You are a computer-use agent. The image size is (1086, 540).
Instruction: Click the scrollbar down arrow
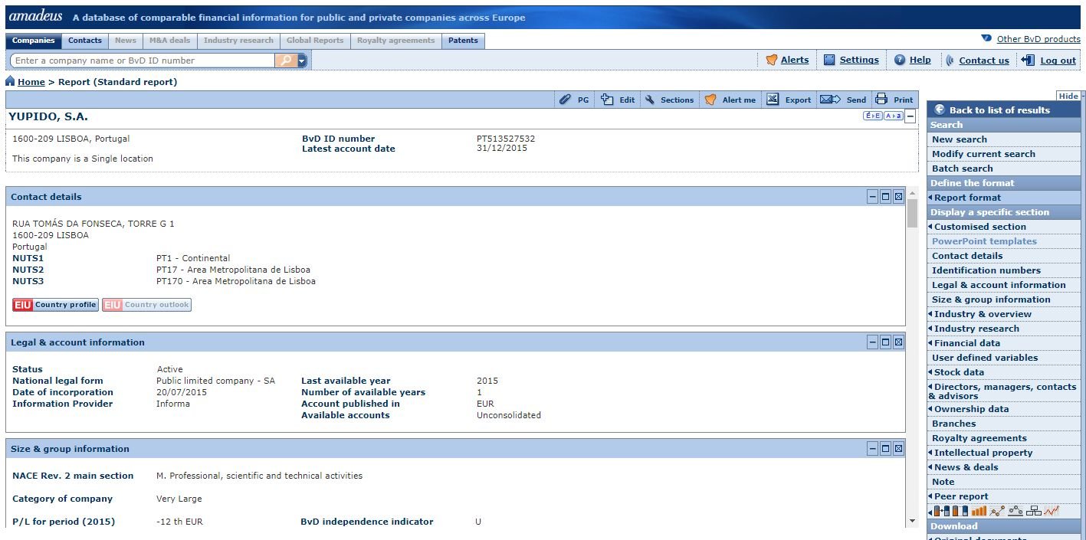point(912,522)
